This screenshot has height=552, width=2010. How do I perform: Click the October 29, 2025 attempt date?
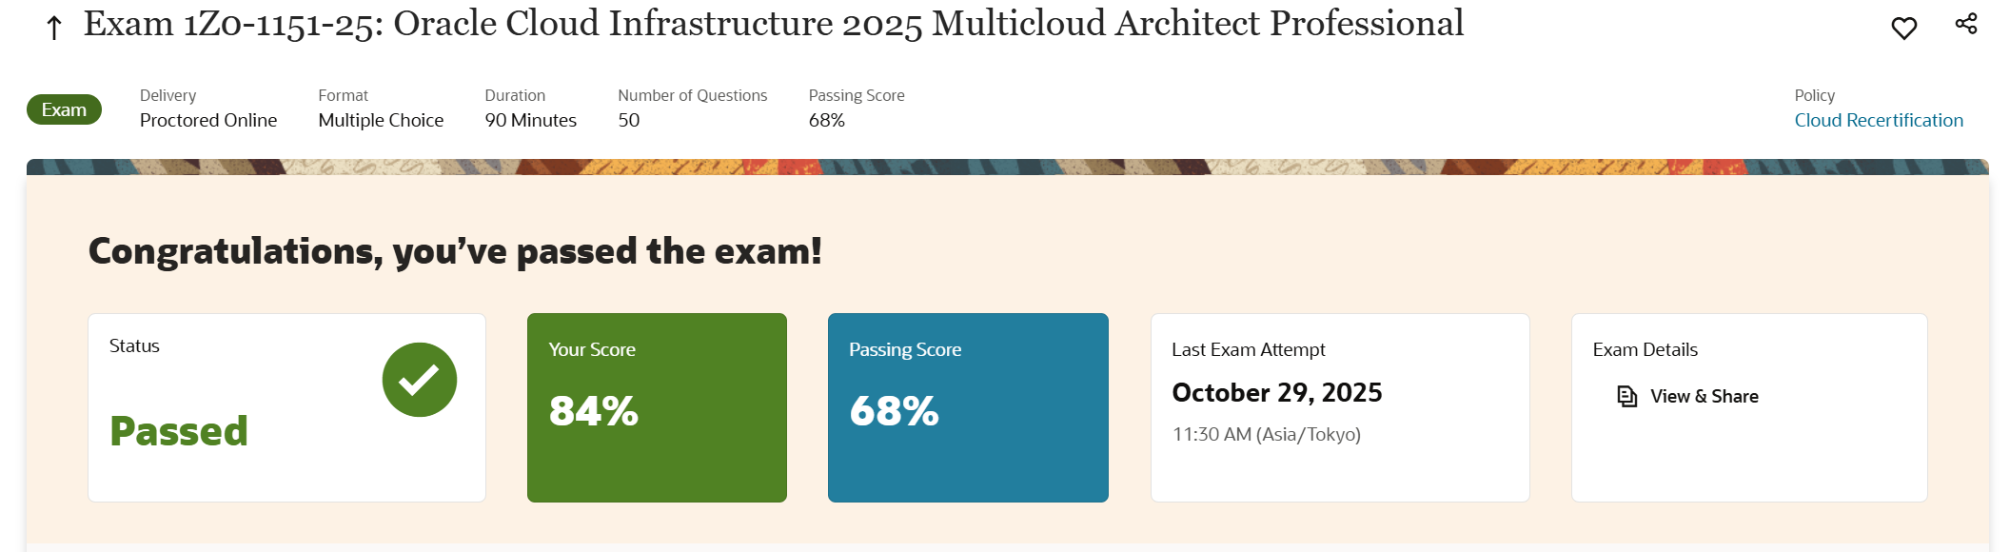coord(1276,393)
